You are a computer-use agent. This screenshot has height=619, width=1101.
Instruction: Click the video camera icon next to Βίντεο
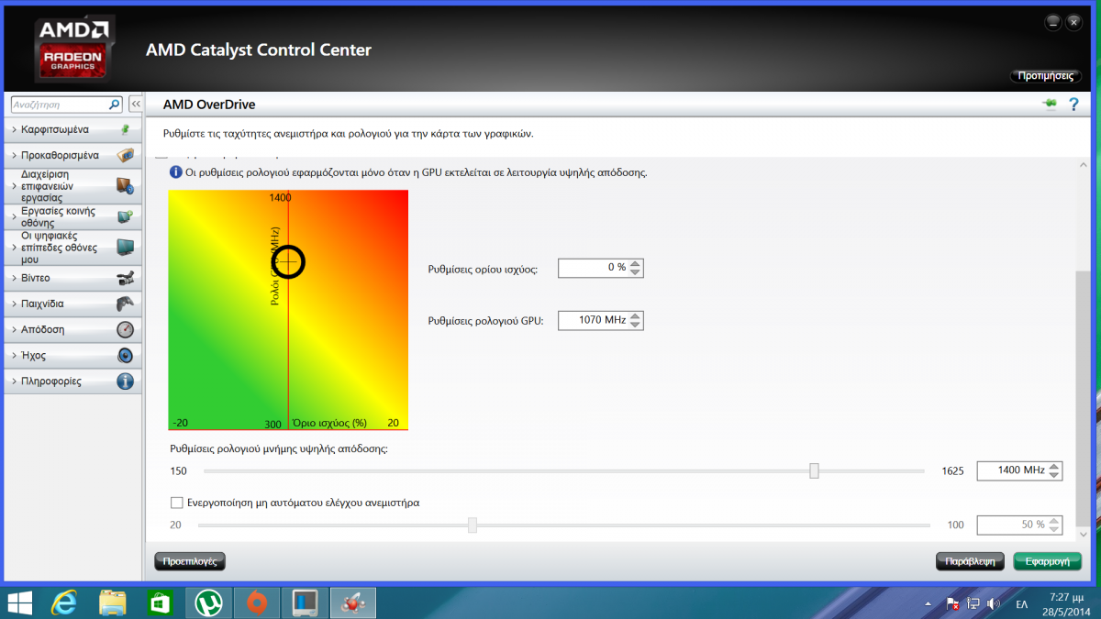(x=126, y=278)
